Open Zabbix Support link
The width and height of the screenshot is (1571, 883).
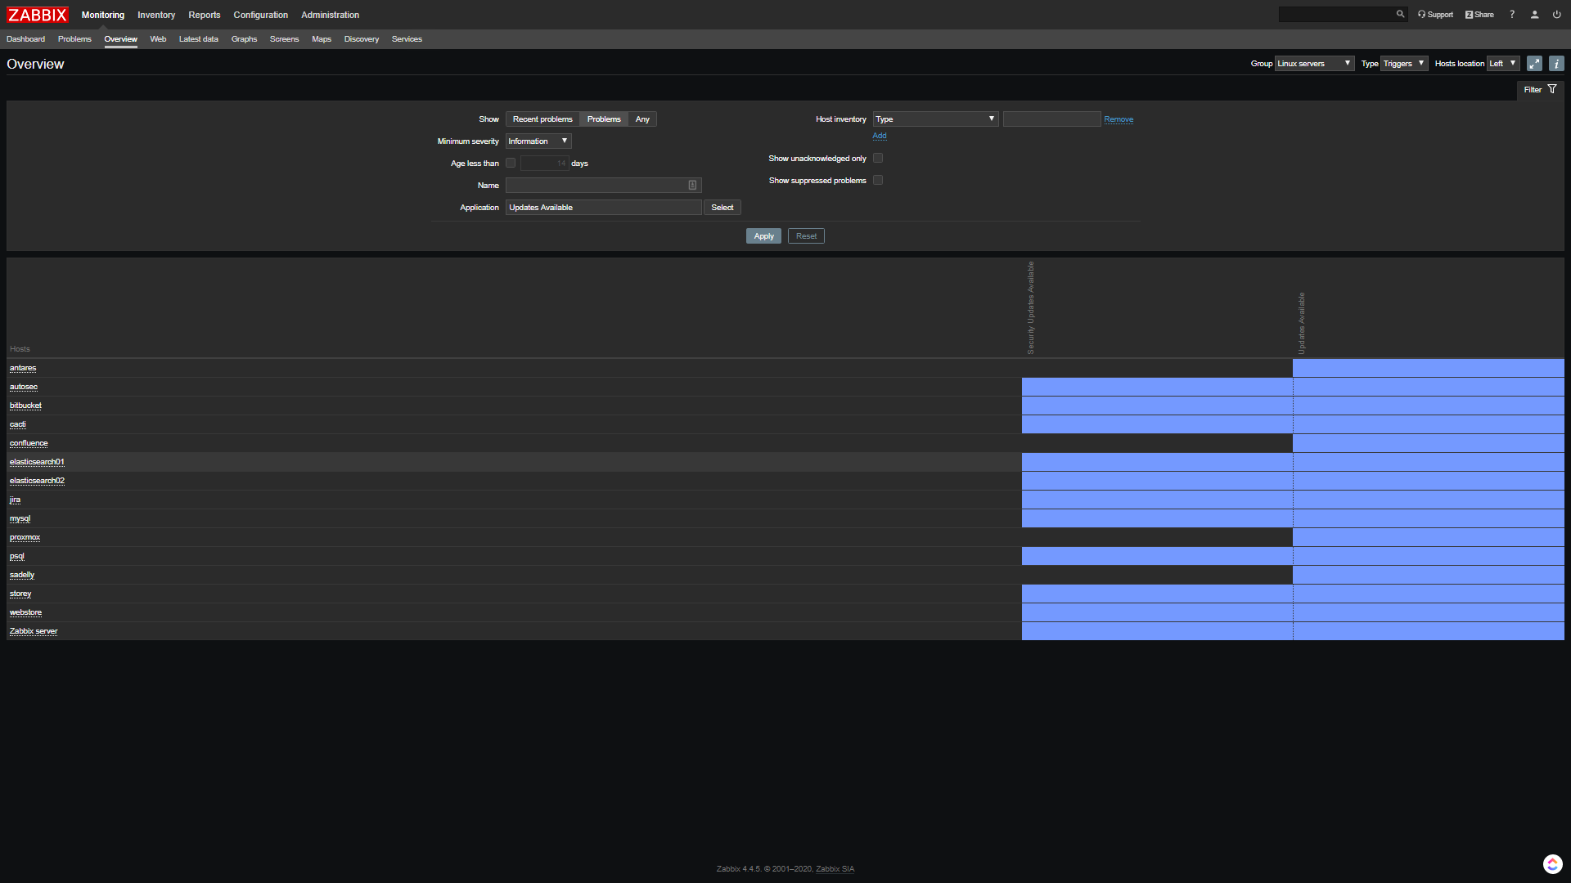1435,15
